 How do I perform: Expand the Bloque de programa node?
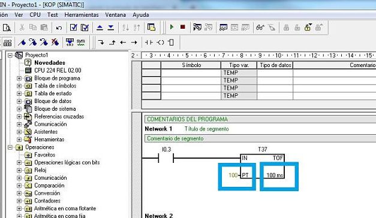click(19, 78)
